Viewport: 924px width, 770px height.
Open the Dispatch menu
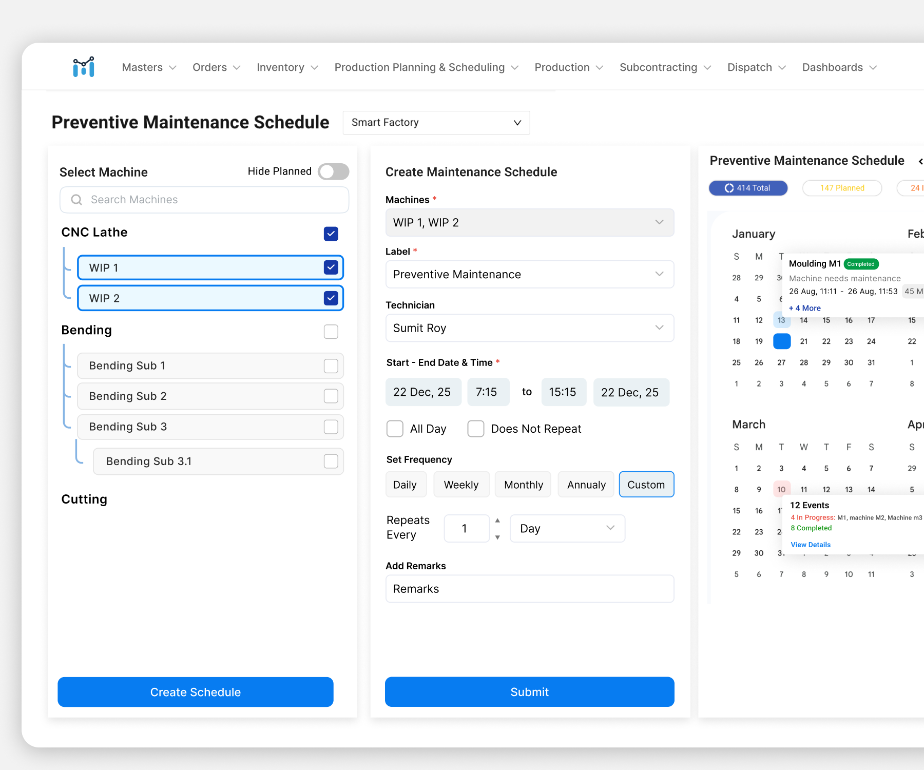[757, 67]
